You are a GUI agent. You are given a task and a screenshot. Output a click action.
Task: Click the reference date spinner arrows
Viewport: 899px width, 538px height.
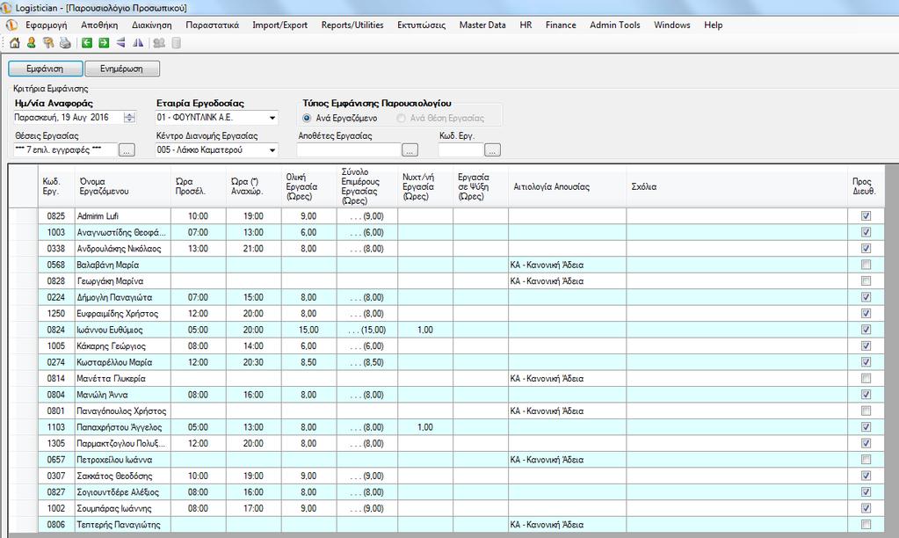[x=129, y=118]
